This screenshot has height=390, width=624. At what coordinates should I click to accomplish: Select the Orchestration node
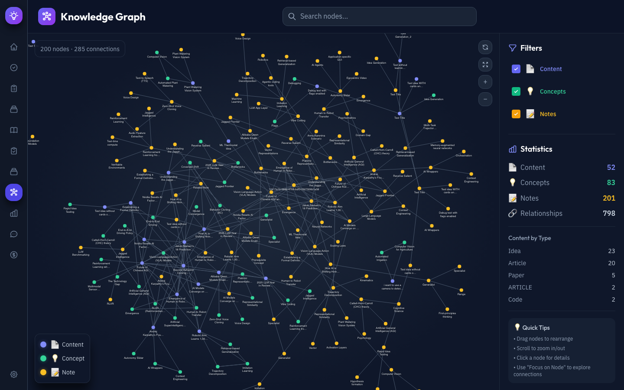464,152
